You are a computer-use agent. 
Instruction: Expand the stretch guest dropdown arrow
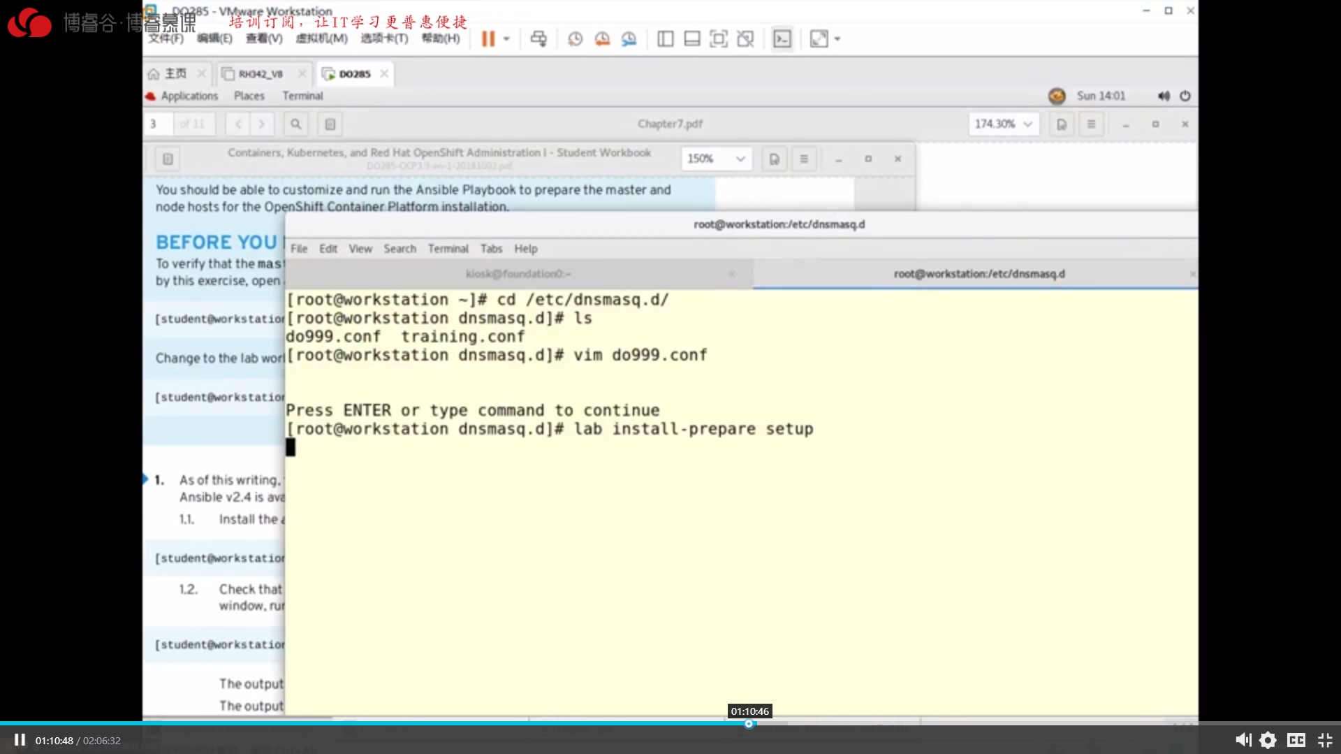coord(837,39)
